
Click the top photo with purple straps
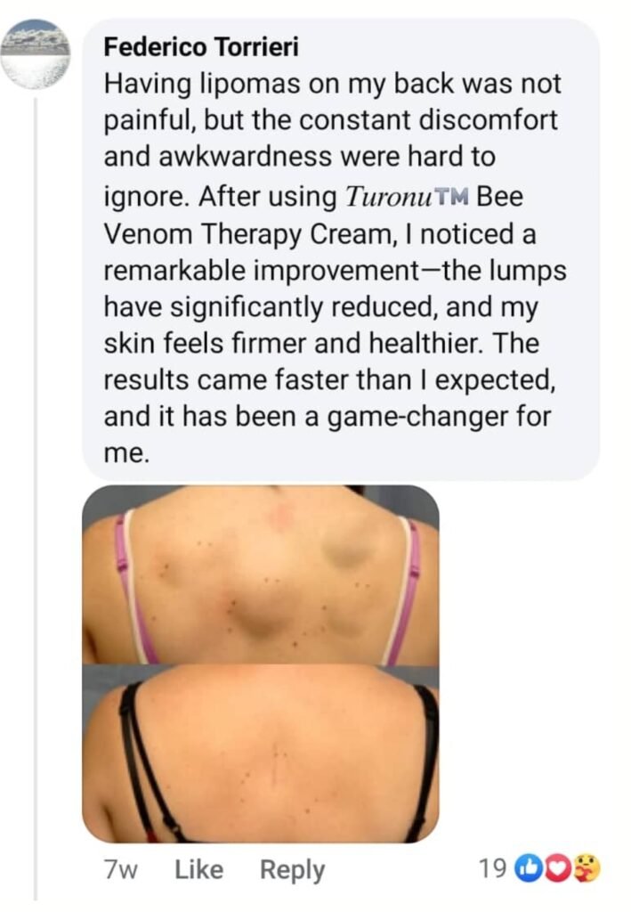click(260, 574)
